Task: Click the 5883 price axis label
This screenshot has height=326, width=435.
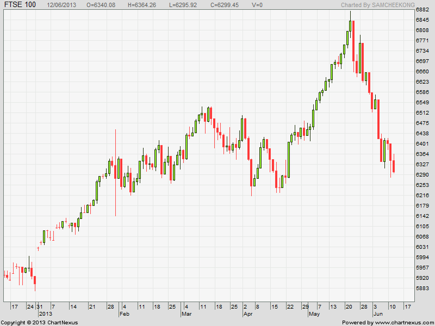Action: click(x=422, y=288)
